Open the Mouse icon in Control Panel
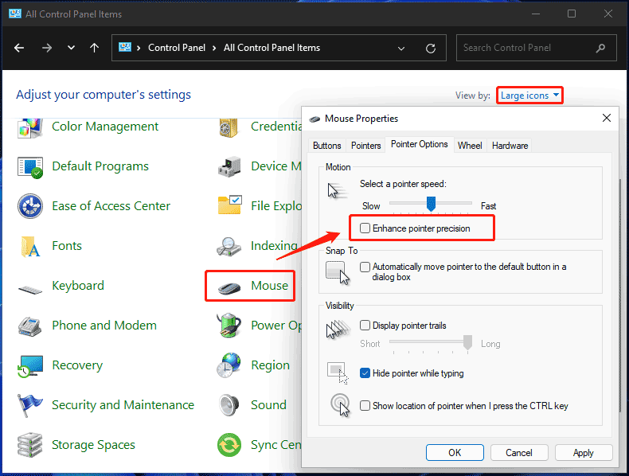The height and width of the screenshot is (476, 629). [x=229, y=287]
